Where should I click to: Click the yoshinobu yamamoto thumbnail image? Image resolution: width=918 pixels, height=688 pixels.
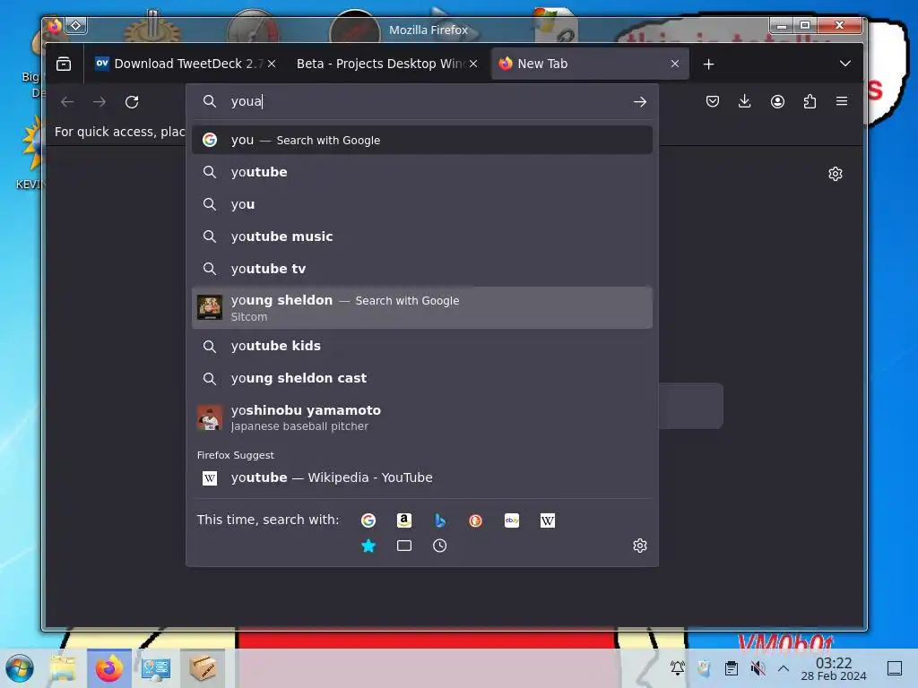pyautogui.click(x=210, y=417)
